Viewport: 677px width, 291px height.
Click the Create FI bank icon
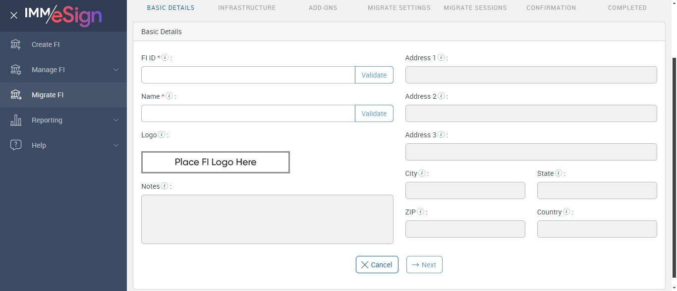(x=16, y=44)
